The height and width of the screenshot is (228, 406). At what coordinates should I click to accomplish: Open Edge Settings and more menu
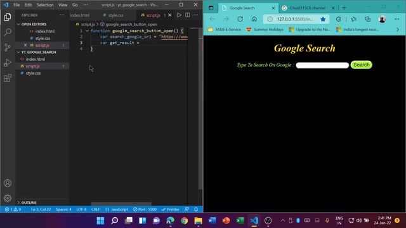point(396,19)
